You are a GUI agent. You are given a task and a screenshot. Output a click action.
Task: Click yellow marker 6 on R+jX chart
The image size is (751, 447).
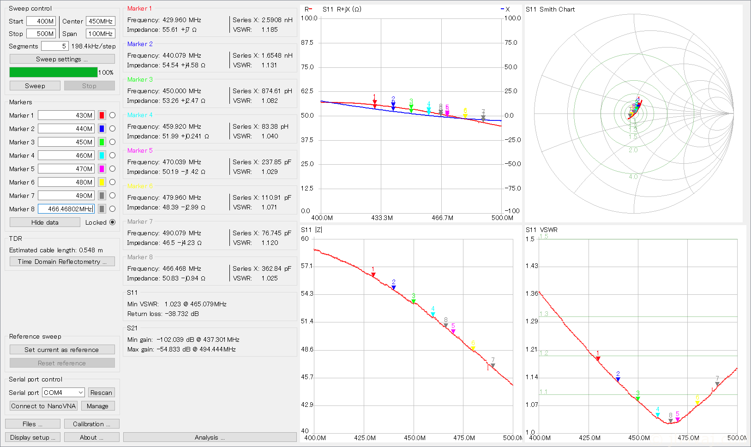tap(465, 116)
